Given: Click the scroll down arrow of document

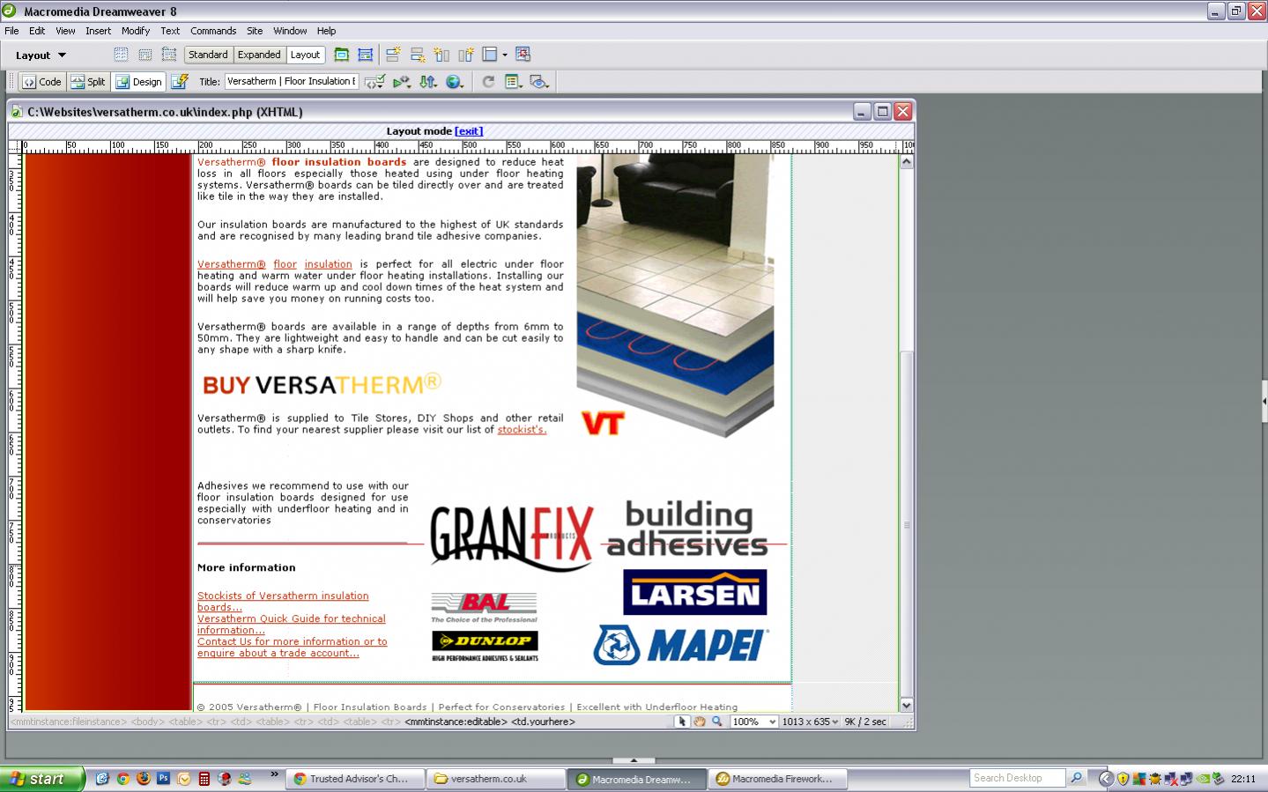Looking at the screenshot, I should click(x=906, y=705).
